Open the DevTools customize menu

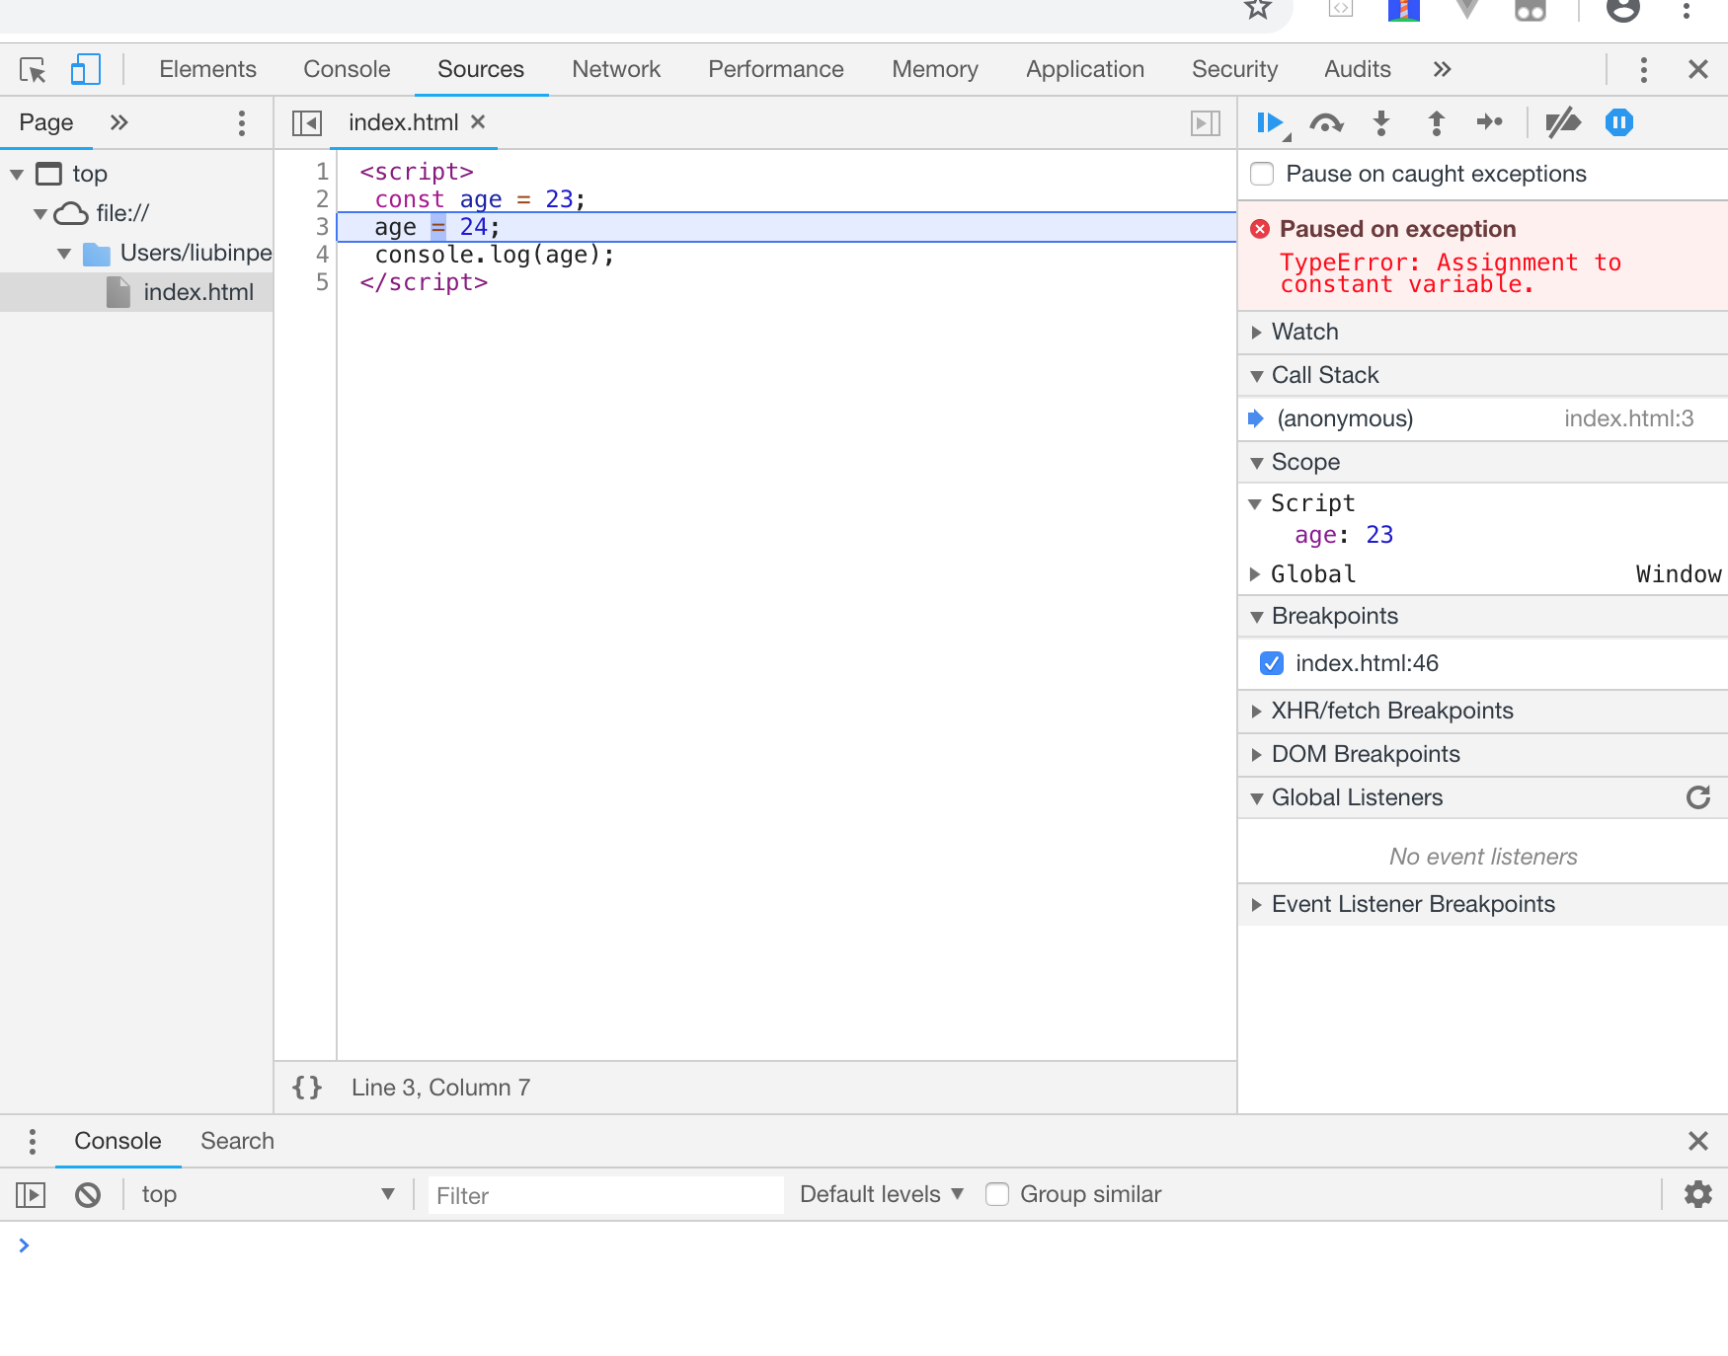[x=1643, y=70]
